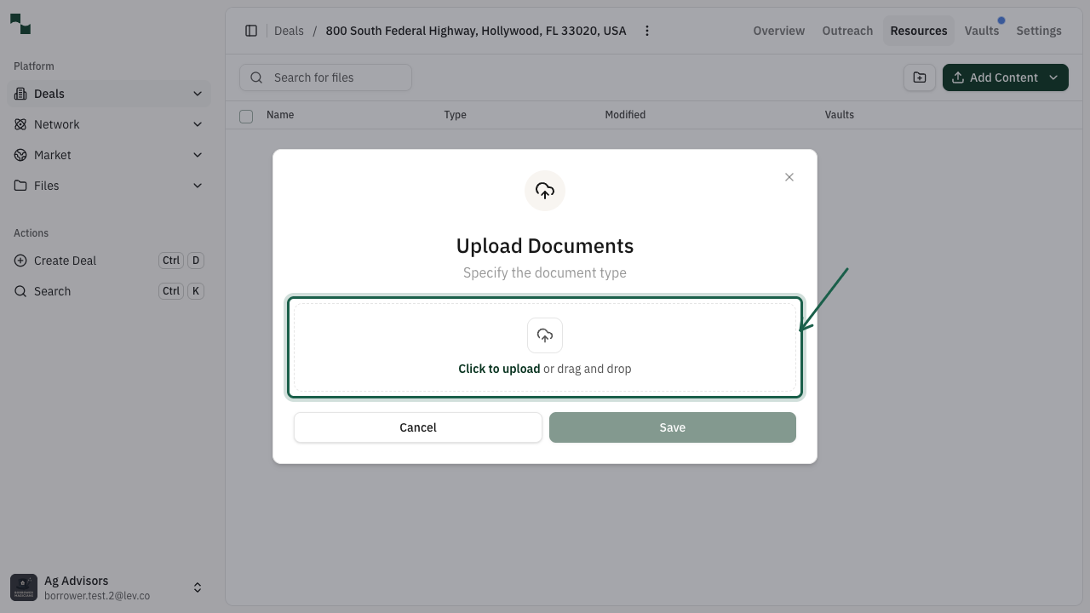Viewport: 1090px width, 613px height.
Task: Select the Network icon in sidebar
Action: pyautogui.click(x=20, y=123)
